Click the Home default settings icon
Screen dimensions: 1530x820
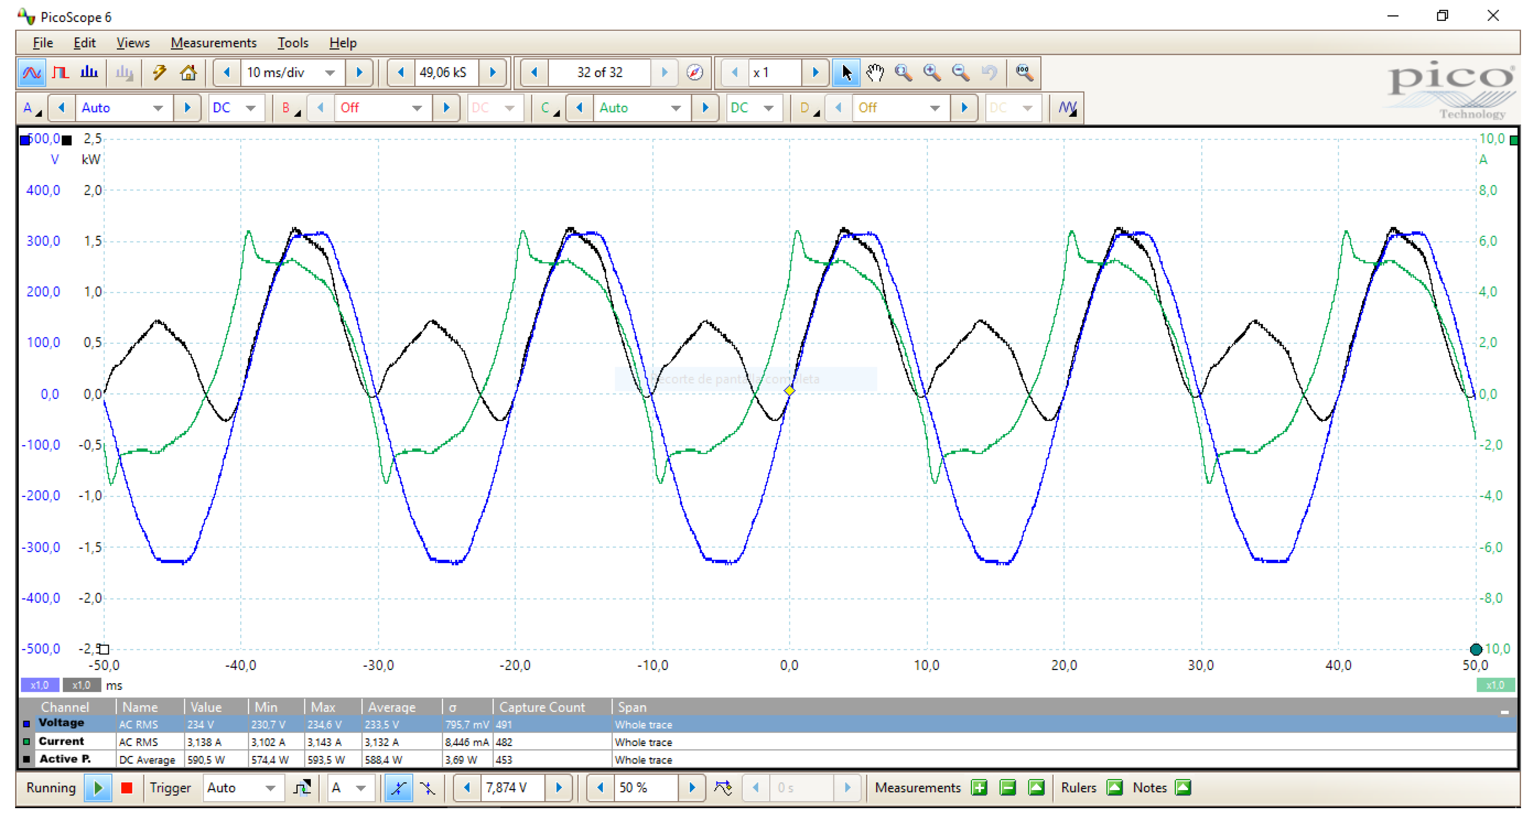point(188,72)
